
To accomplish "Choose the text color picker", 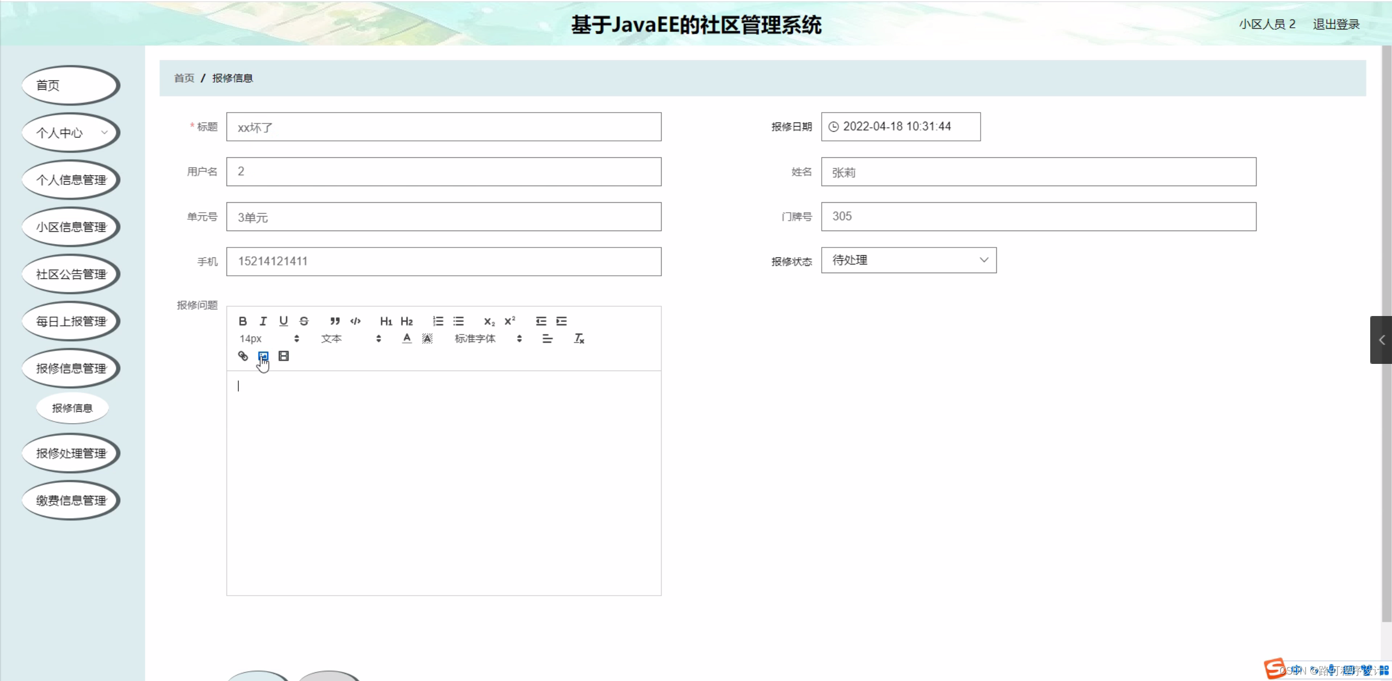I will 406,338.
